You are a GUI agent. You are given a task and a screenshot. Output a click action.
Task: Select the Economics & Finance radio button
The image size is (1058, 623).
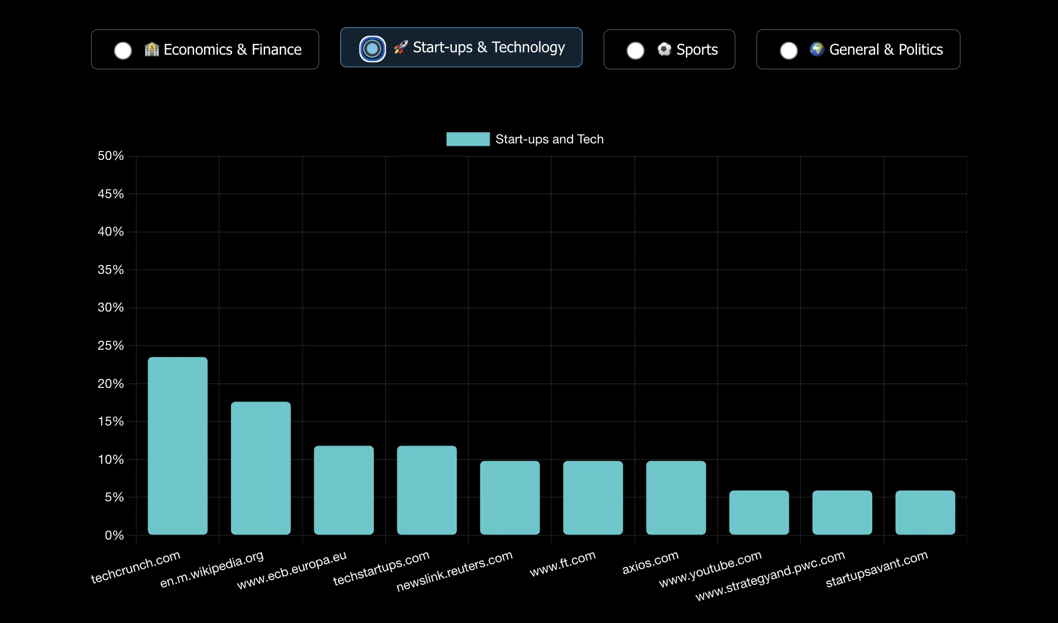coord(123,51)
